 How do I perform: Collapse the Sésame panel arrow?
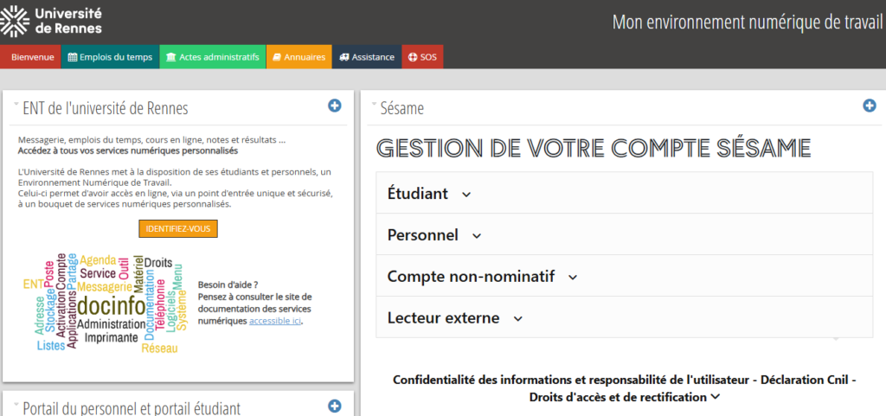pyautogui.click(x=374, y=105)
